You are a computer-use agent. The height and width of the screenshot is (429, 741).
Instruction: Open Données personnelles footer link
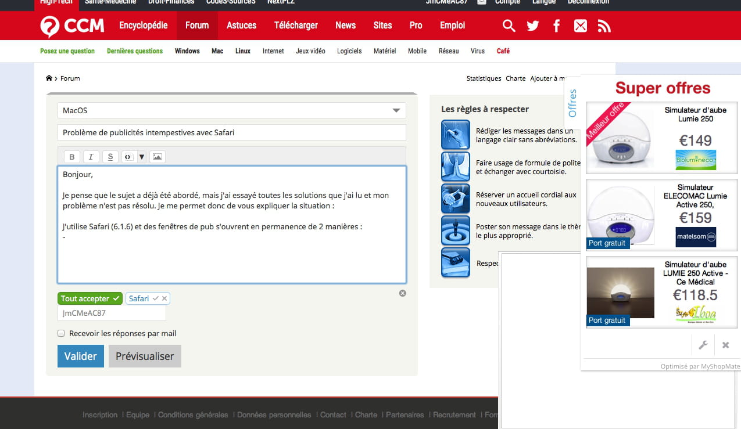click(274, 415)
